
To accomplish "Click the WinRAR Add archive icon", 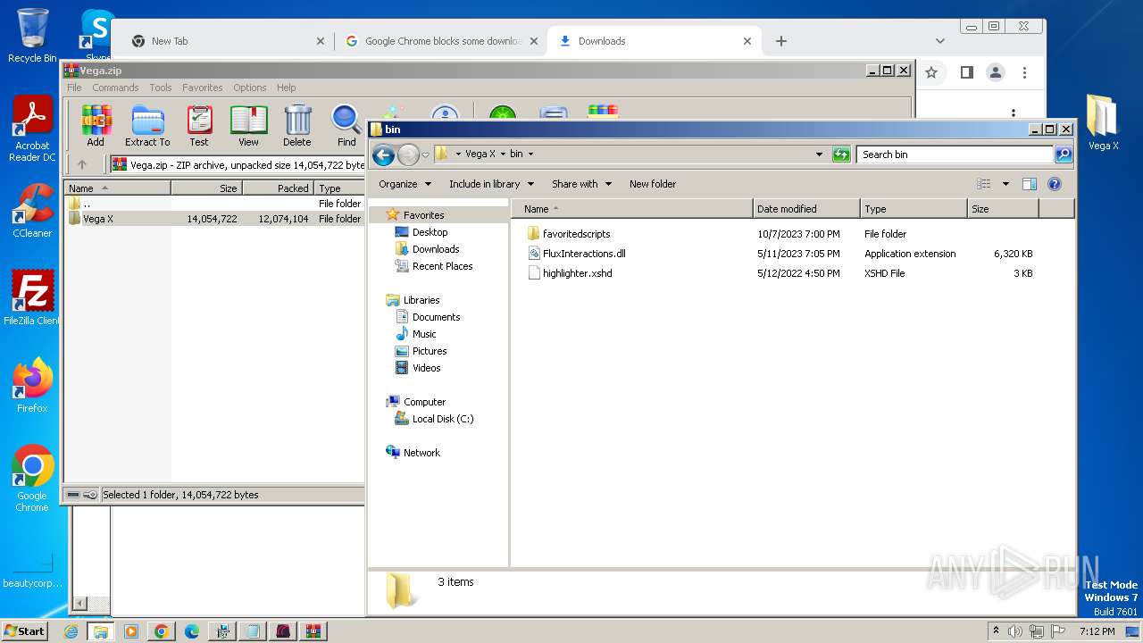I will click(x=96, y=125).
